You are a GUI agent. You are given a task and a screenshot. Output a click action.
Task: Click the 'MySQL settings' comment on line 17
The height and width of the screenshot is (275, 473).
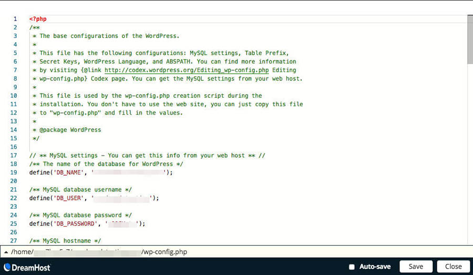147,156
